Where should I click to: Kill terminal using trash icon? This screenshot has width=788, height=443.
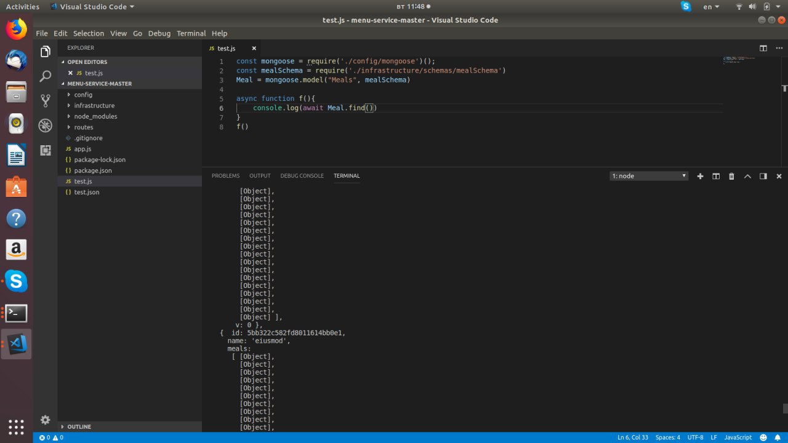pos(731,176)
